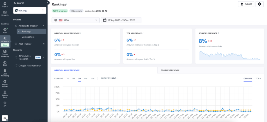Image resolution: width=267 pixels, height=122 pixels.
Task: Switch to the Sources Presence tab
Action: click(x=170, y=70)
